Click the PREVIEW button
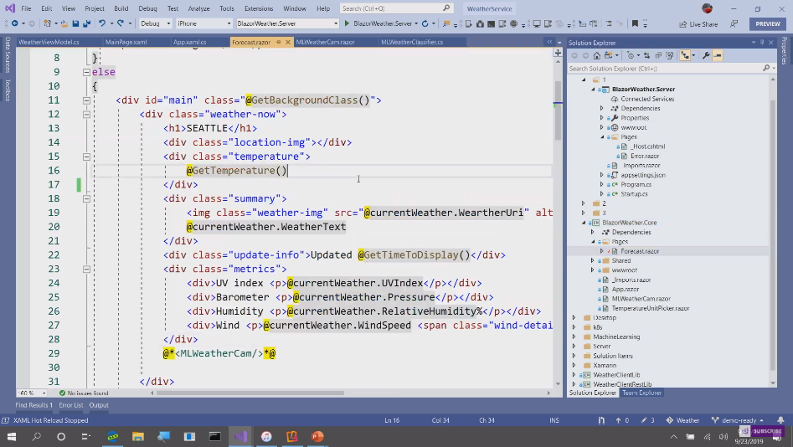 coord(767,23)
